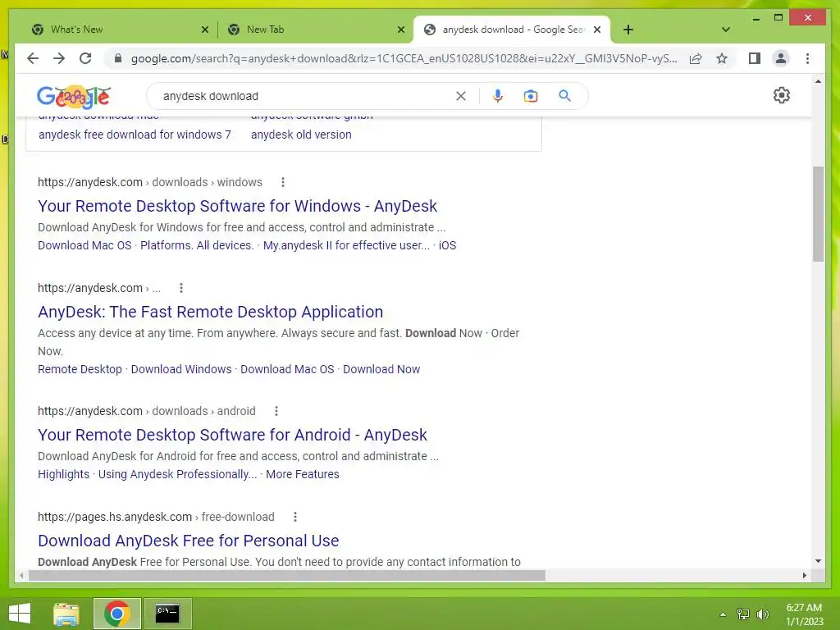This screenshot has width=840, height=630.
Task: Go back to the previous page
Action: [33, 58]
